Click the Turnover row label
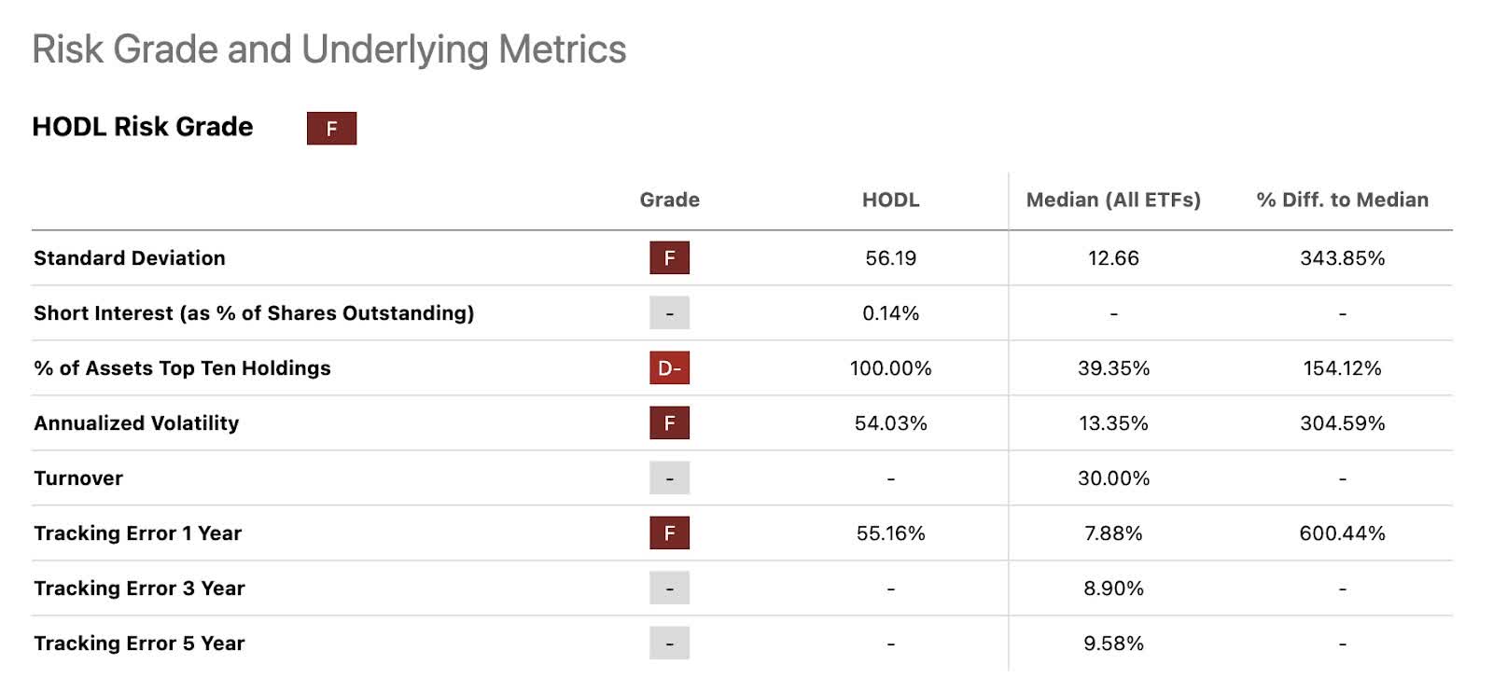 [78, 478]
